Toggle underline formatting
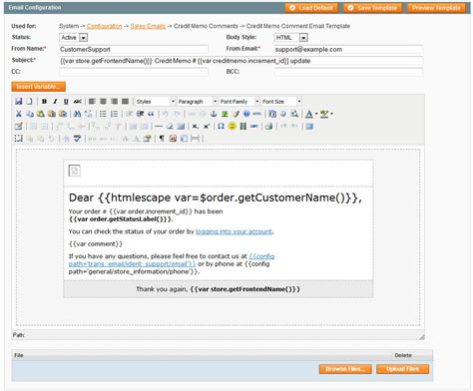Screen dimensions: 473x391 [66, 102]
